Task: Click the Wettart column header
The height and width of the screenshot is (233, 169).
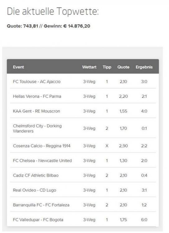Action: [x=89, y=67]
